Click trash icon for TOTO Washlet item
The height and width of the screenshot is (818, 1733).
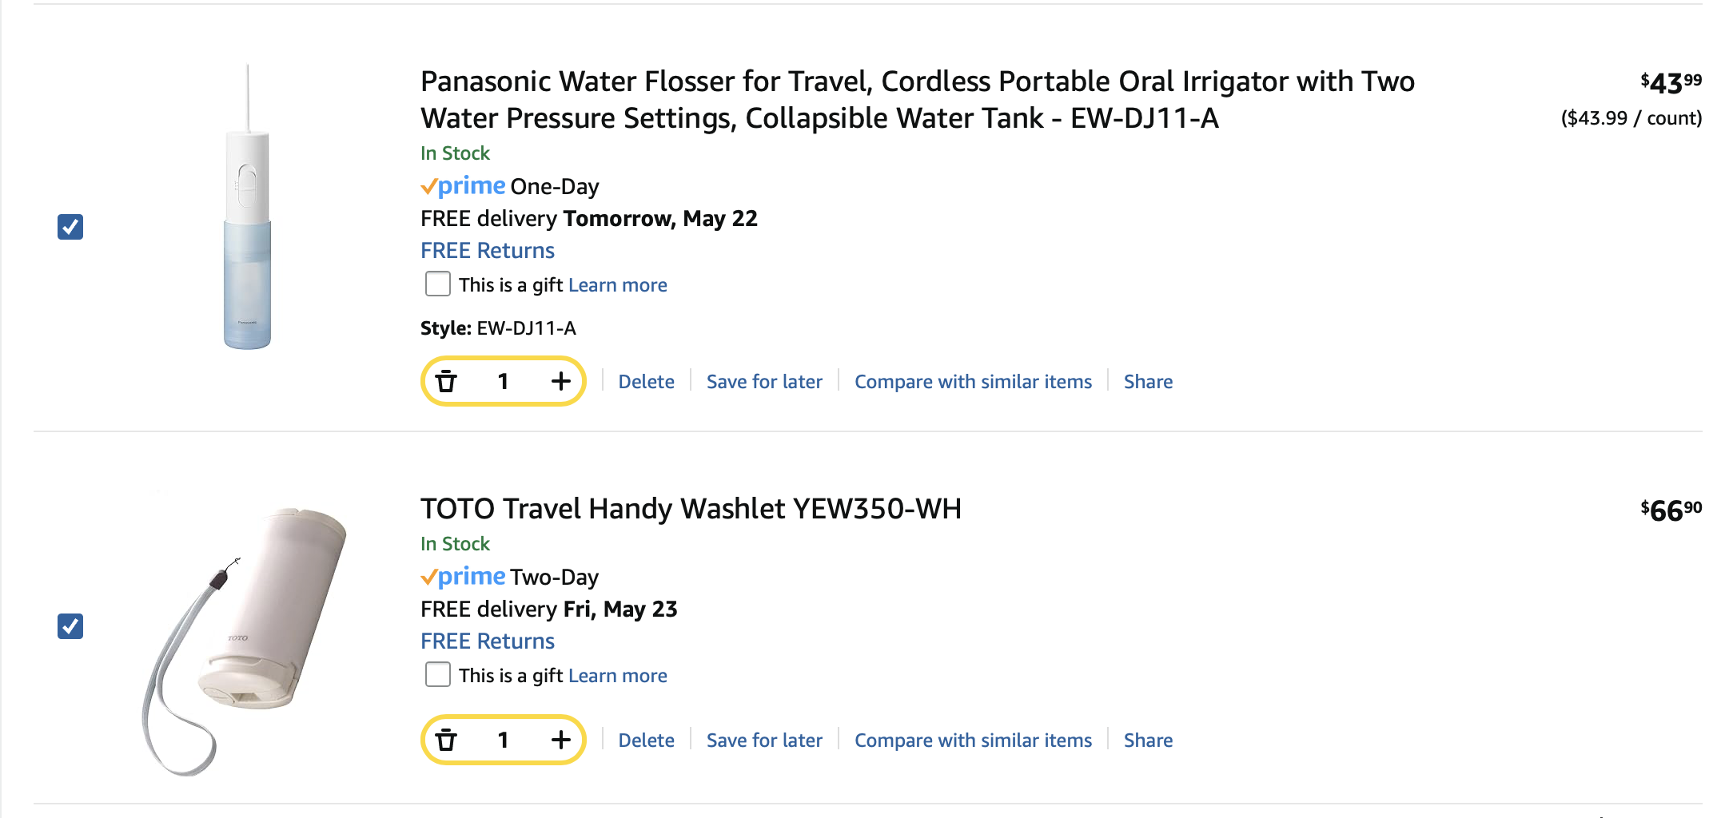[x=446, y=740]
